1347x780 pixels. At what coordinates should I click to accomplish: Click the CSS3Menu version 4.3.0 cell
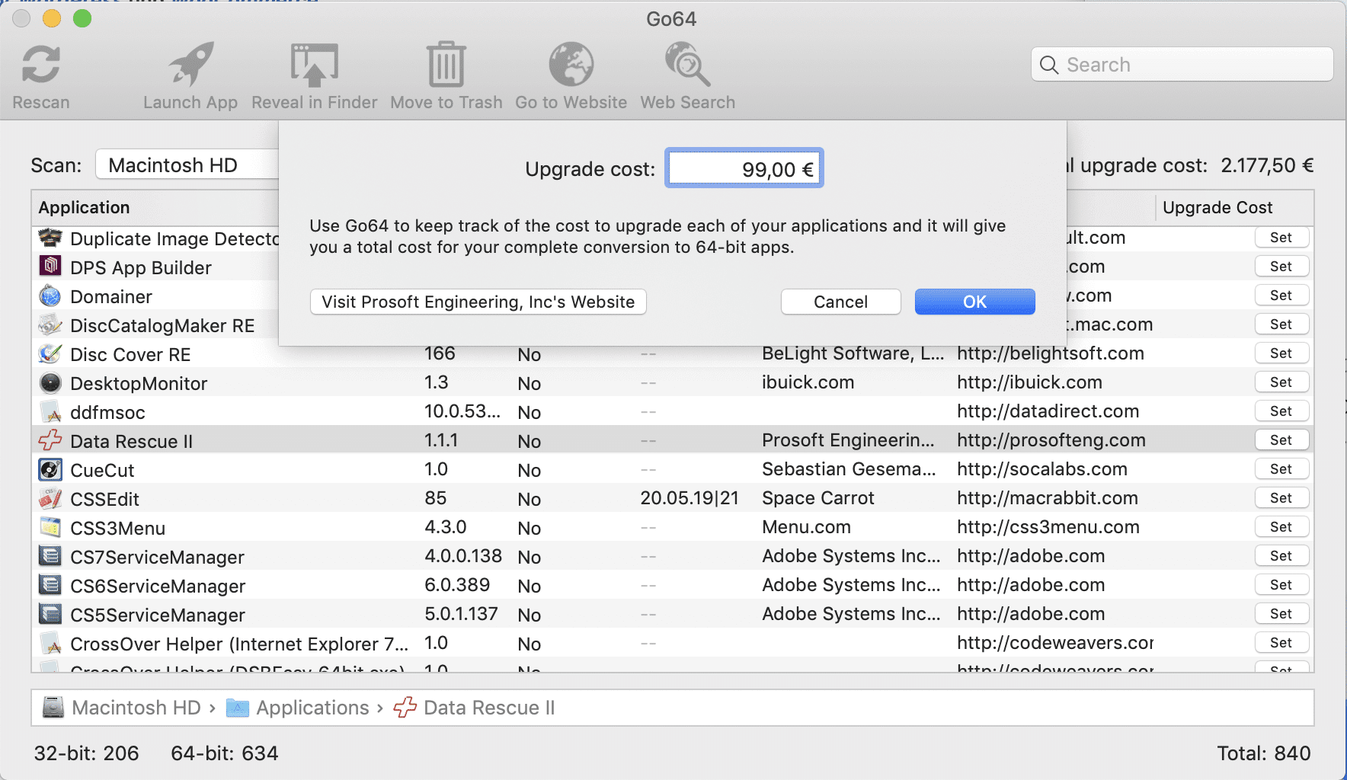[445, 527]
